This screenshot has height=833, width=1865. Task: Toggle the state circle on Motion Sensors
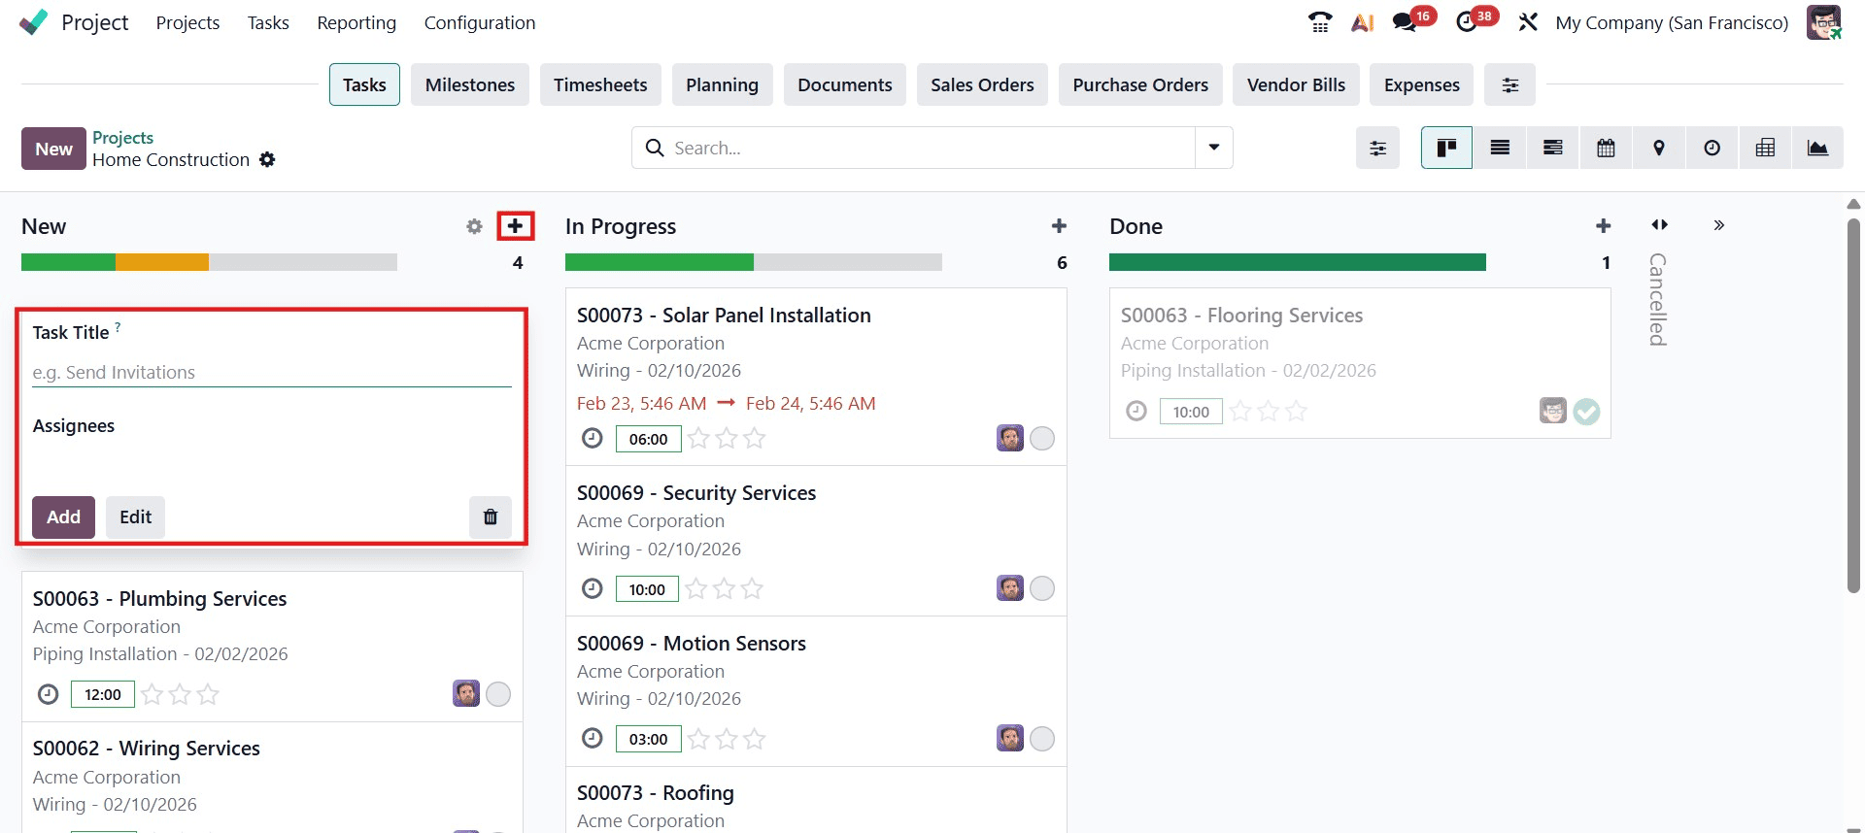click(x=1042, y=739)
